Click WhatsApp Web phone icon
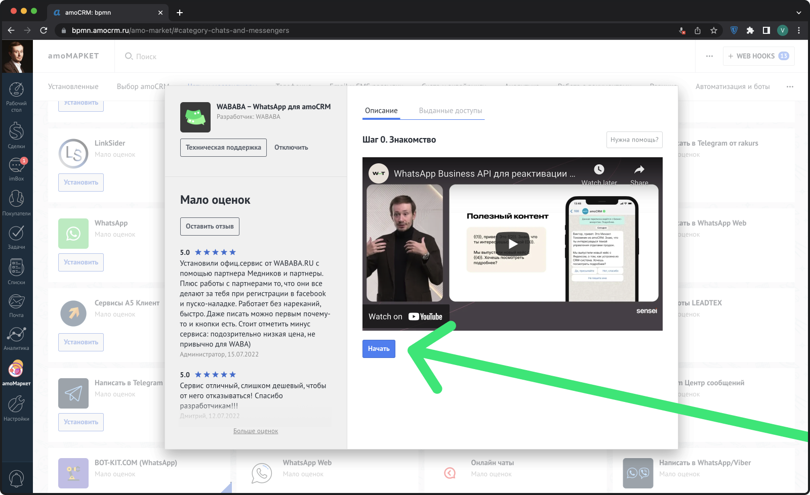Image resolution: width=810 pixels, height=495 pixels. (262, 473)
